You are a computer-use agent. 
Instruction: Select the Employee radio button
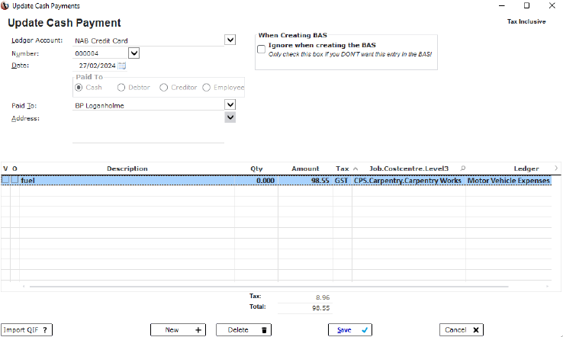[x=206, y=88]
